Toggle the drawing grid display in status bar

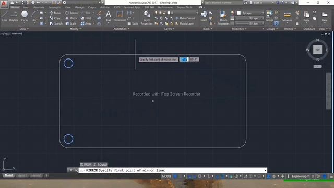pos(175,177)
